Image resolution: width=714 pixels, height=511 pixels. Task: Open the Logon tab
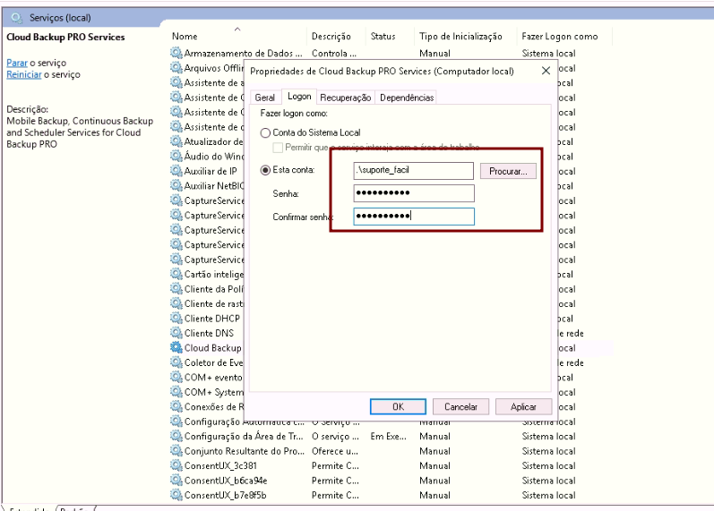[299, 97]
